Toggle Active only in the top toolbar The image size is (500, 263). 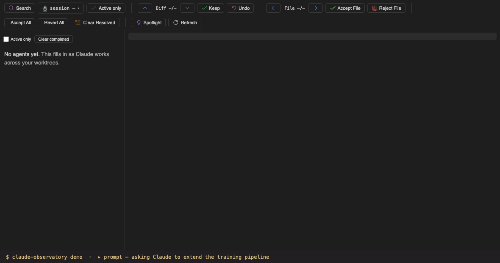click(x=106, y=8)
